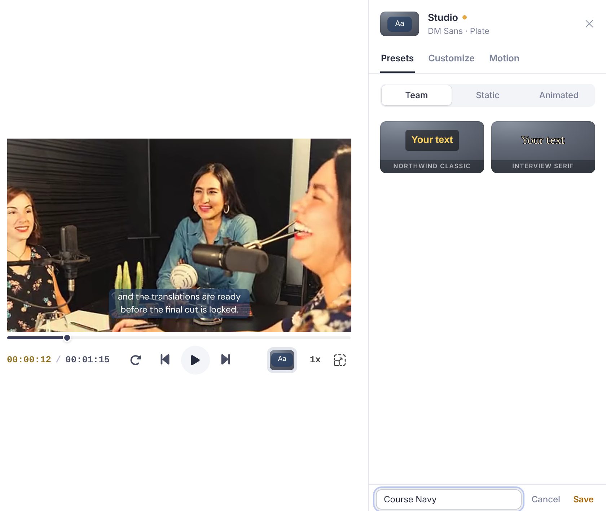
Task: Cancel saving the preset
Action: pyautogui.click(x=545, y=499)
